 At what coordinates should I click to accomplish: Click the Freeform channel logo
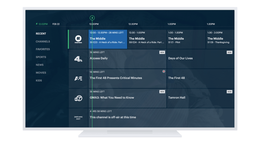tap(78, 39)
